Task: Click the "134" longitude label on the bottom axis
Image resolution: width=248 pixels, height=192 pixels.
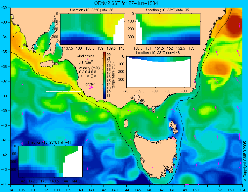Action: 10,190
